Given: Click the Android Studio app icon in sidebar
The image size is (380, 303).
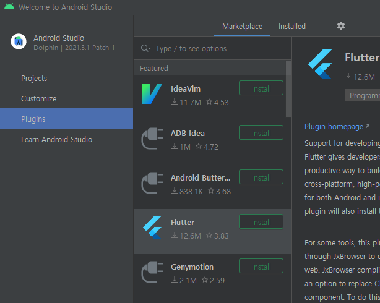Looking at the screenshot, I should pos(19,41).
